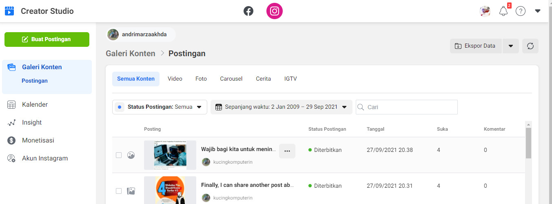Viewport: 552px width, 204px height.
Task: Click the Buat Postingan button
Action: 47,39
